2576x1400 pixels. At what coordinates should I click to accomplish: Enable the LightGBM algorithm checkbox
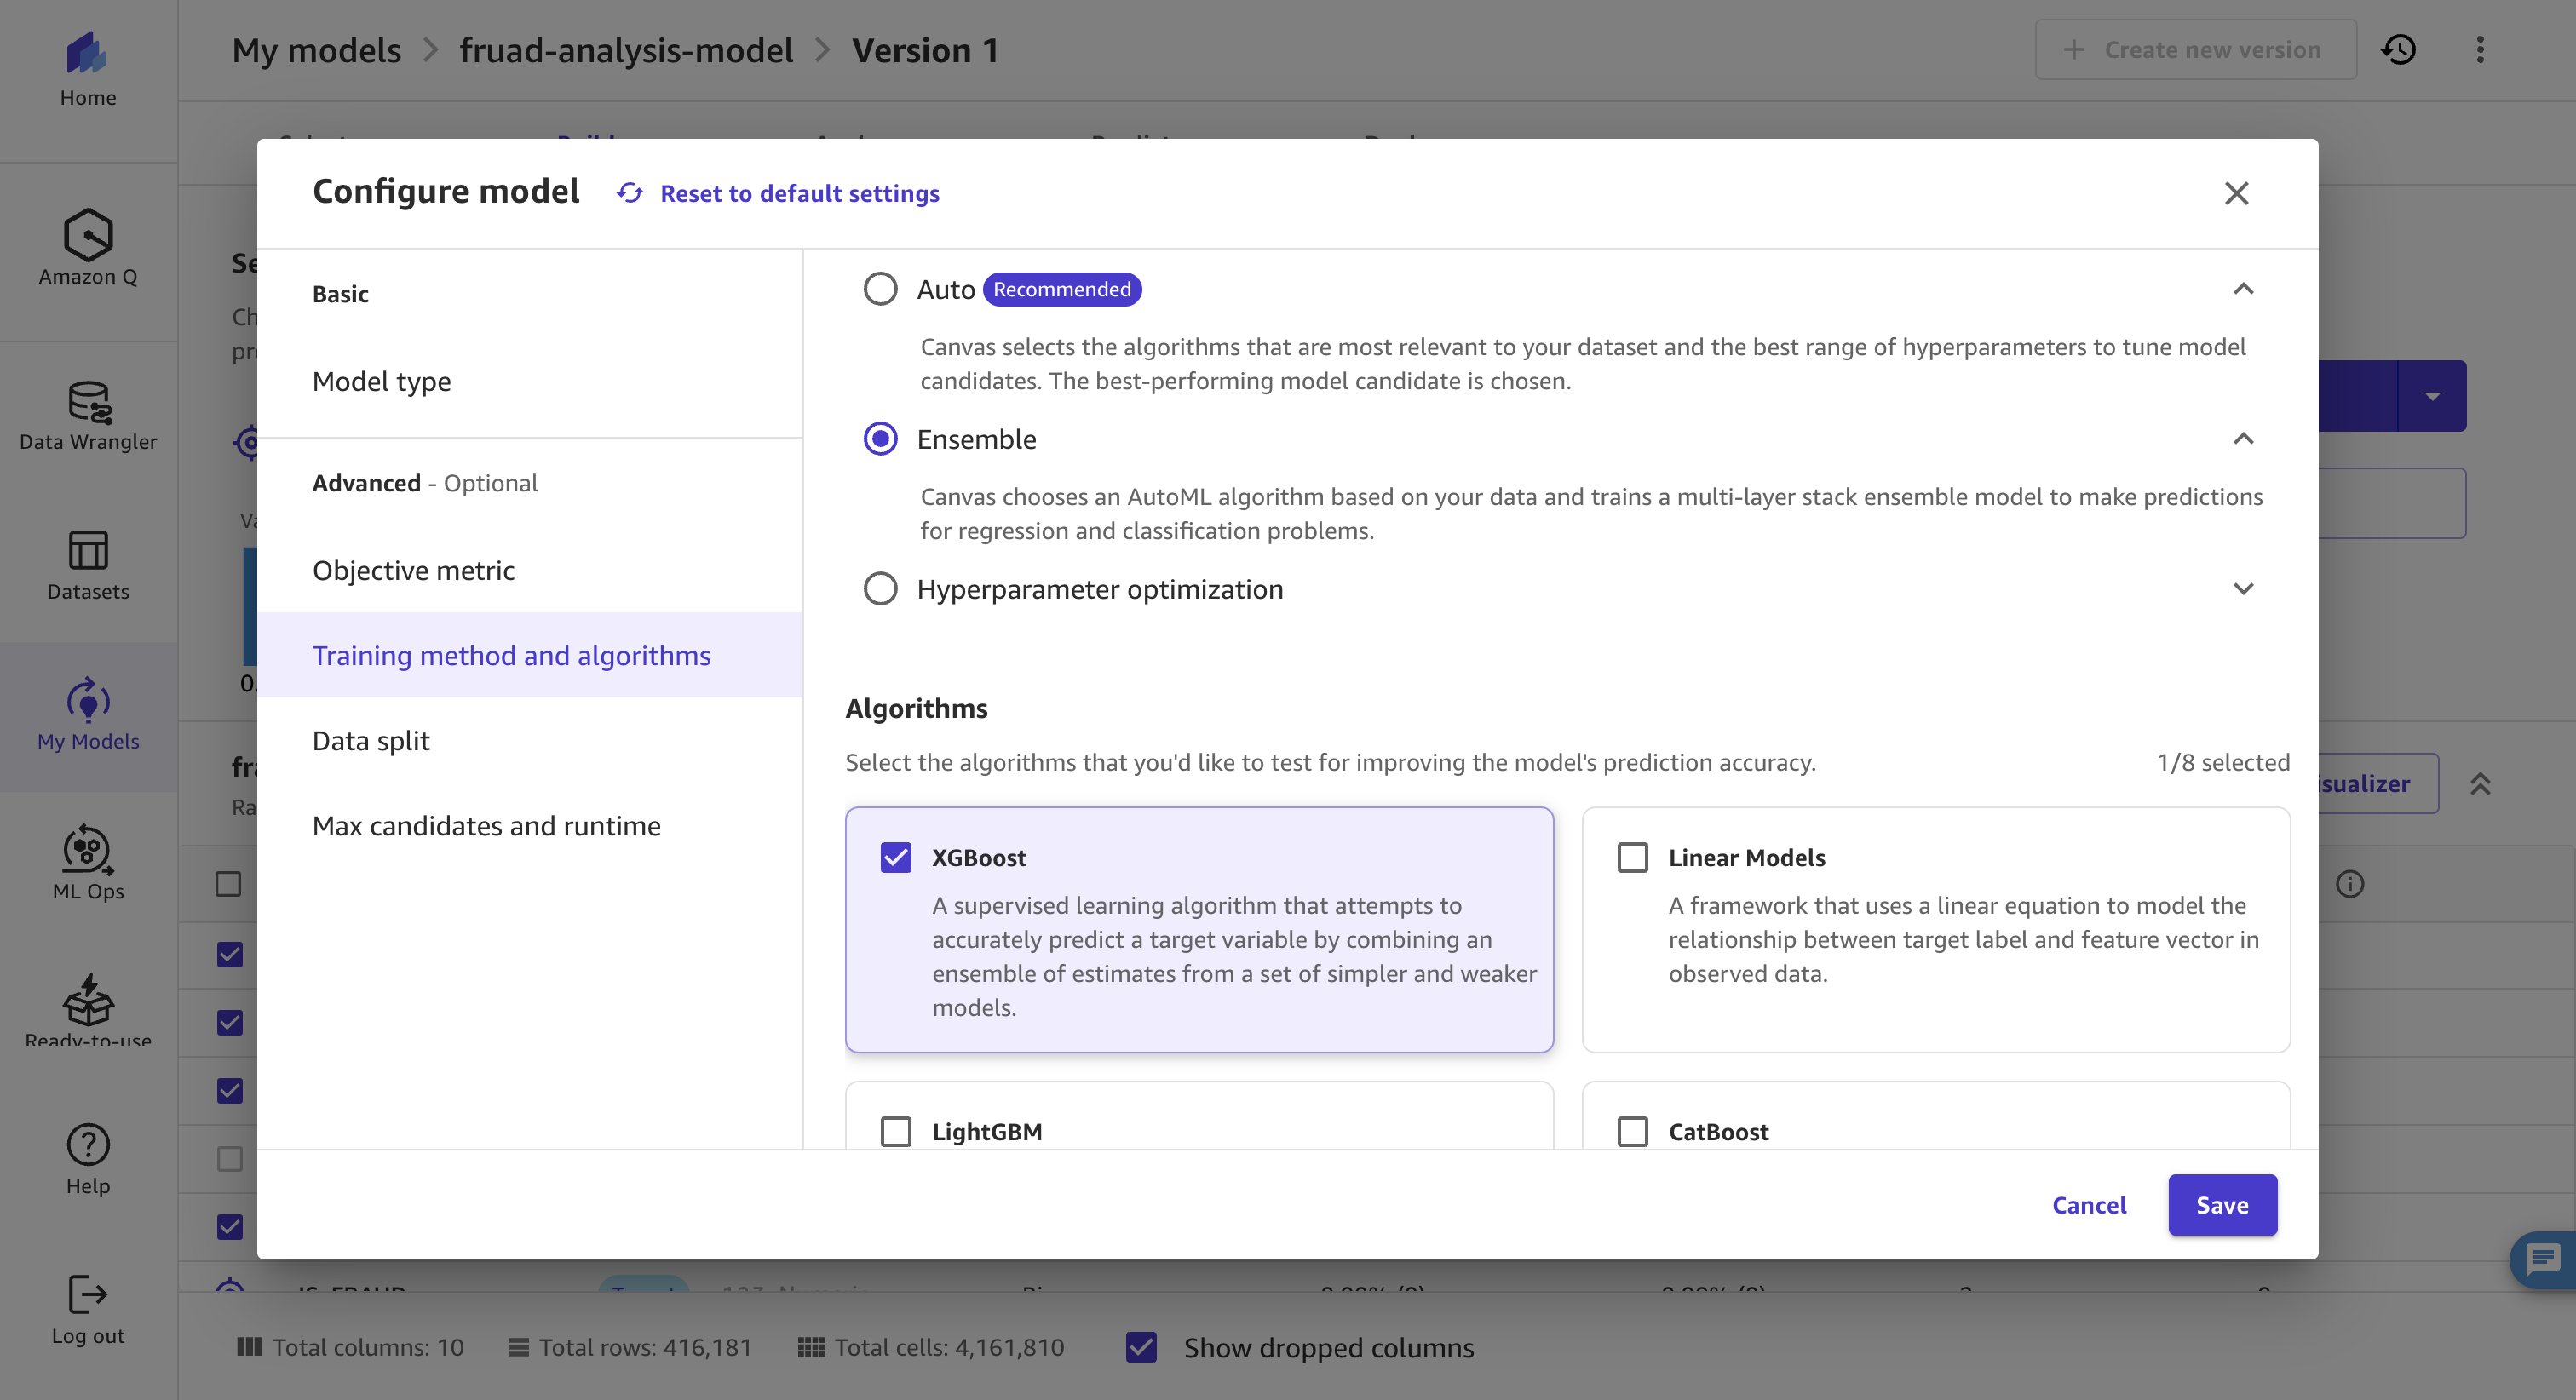896,1132
